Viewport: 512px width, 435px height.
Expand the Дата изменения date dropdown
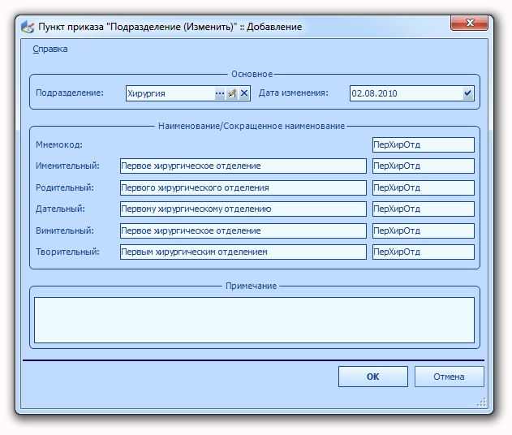pos(467,93)
